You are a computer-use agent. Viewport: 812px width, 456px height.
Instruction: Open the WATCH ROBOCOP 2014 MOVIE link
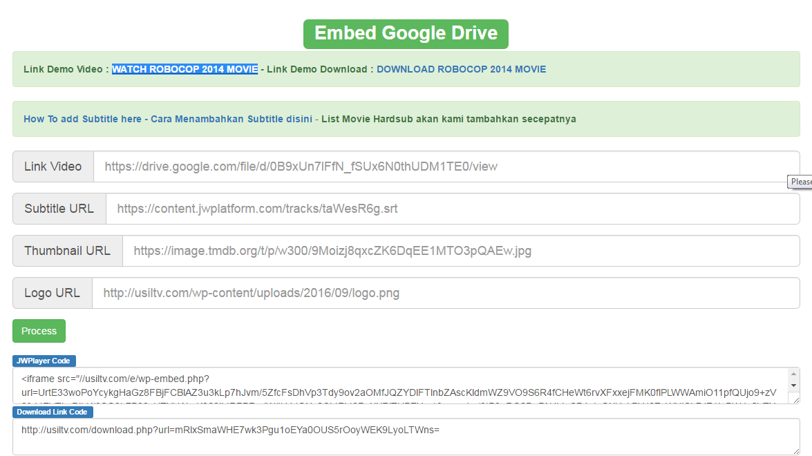tap(185, 69)
